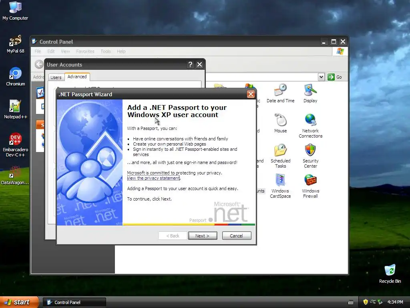Select the Advanced tab in User Accounts
Viewport: 410px width, 308px height.
[77, 77]
